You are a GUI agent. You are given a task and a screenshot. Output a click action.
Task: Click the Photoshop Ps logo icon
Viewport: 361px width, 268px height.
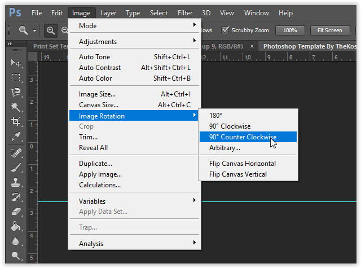point(15,12)
